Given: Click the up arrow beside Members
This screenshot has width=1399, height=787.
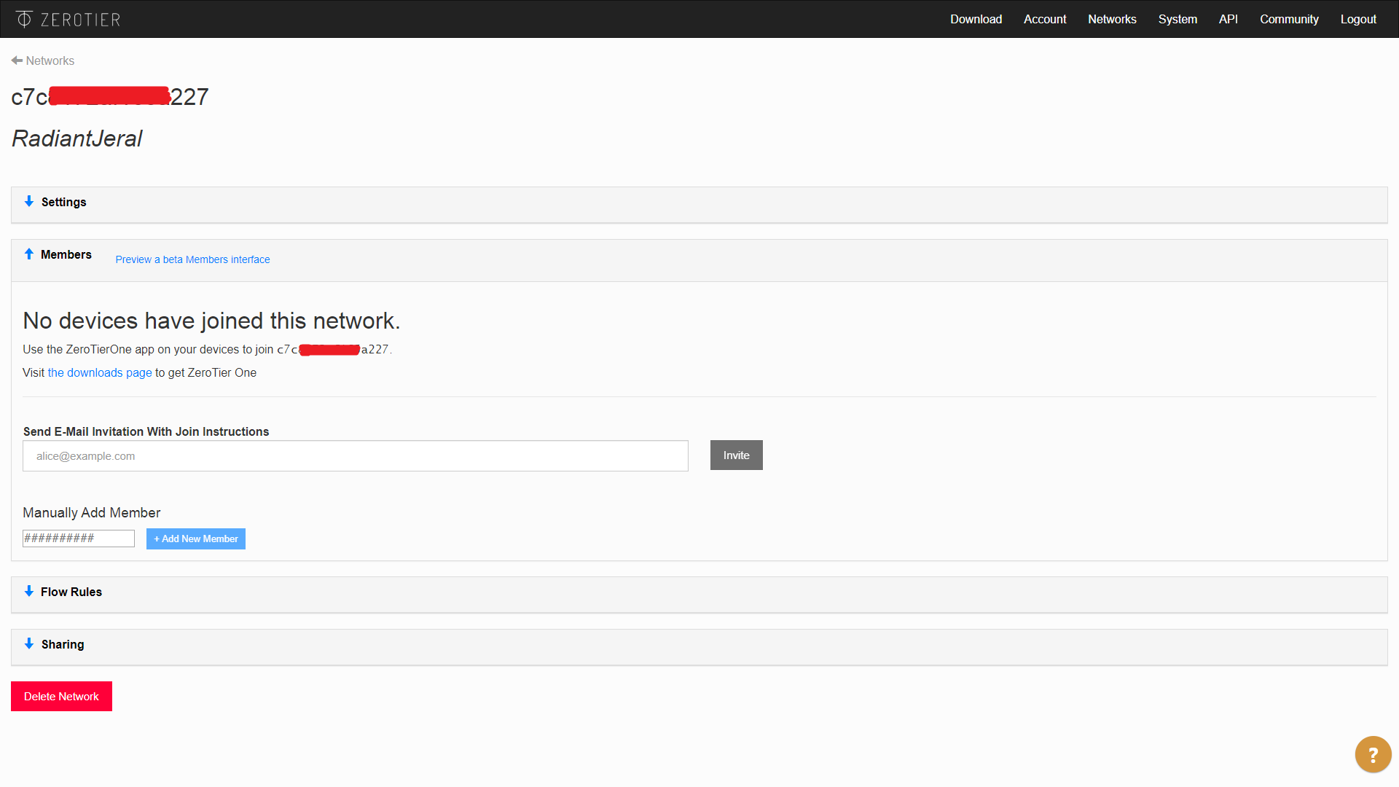Looking at the screenshot, I should pyautogui.click(x=29, y=254).
